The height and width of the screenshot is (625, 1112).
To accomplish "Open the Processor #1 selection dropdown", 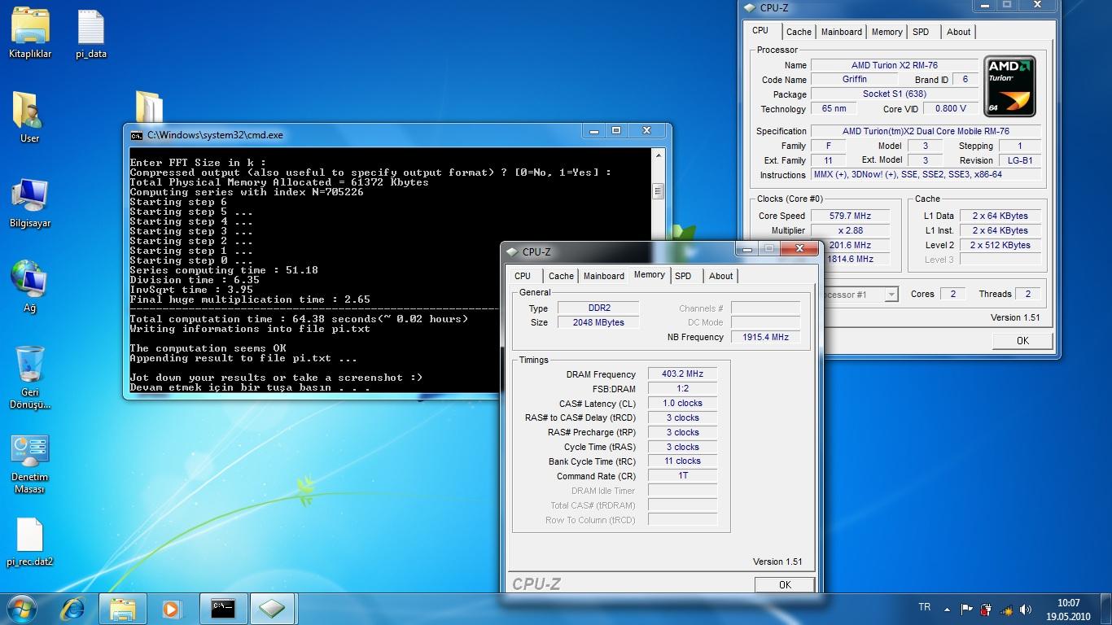I will pyautogui.click(x=891, y=295).
